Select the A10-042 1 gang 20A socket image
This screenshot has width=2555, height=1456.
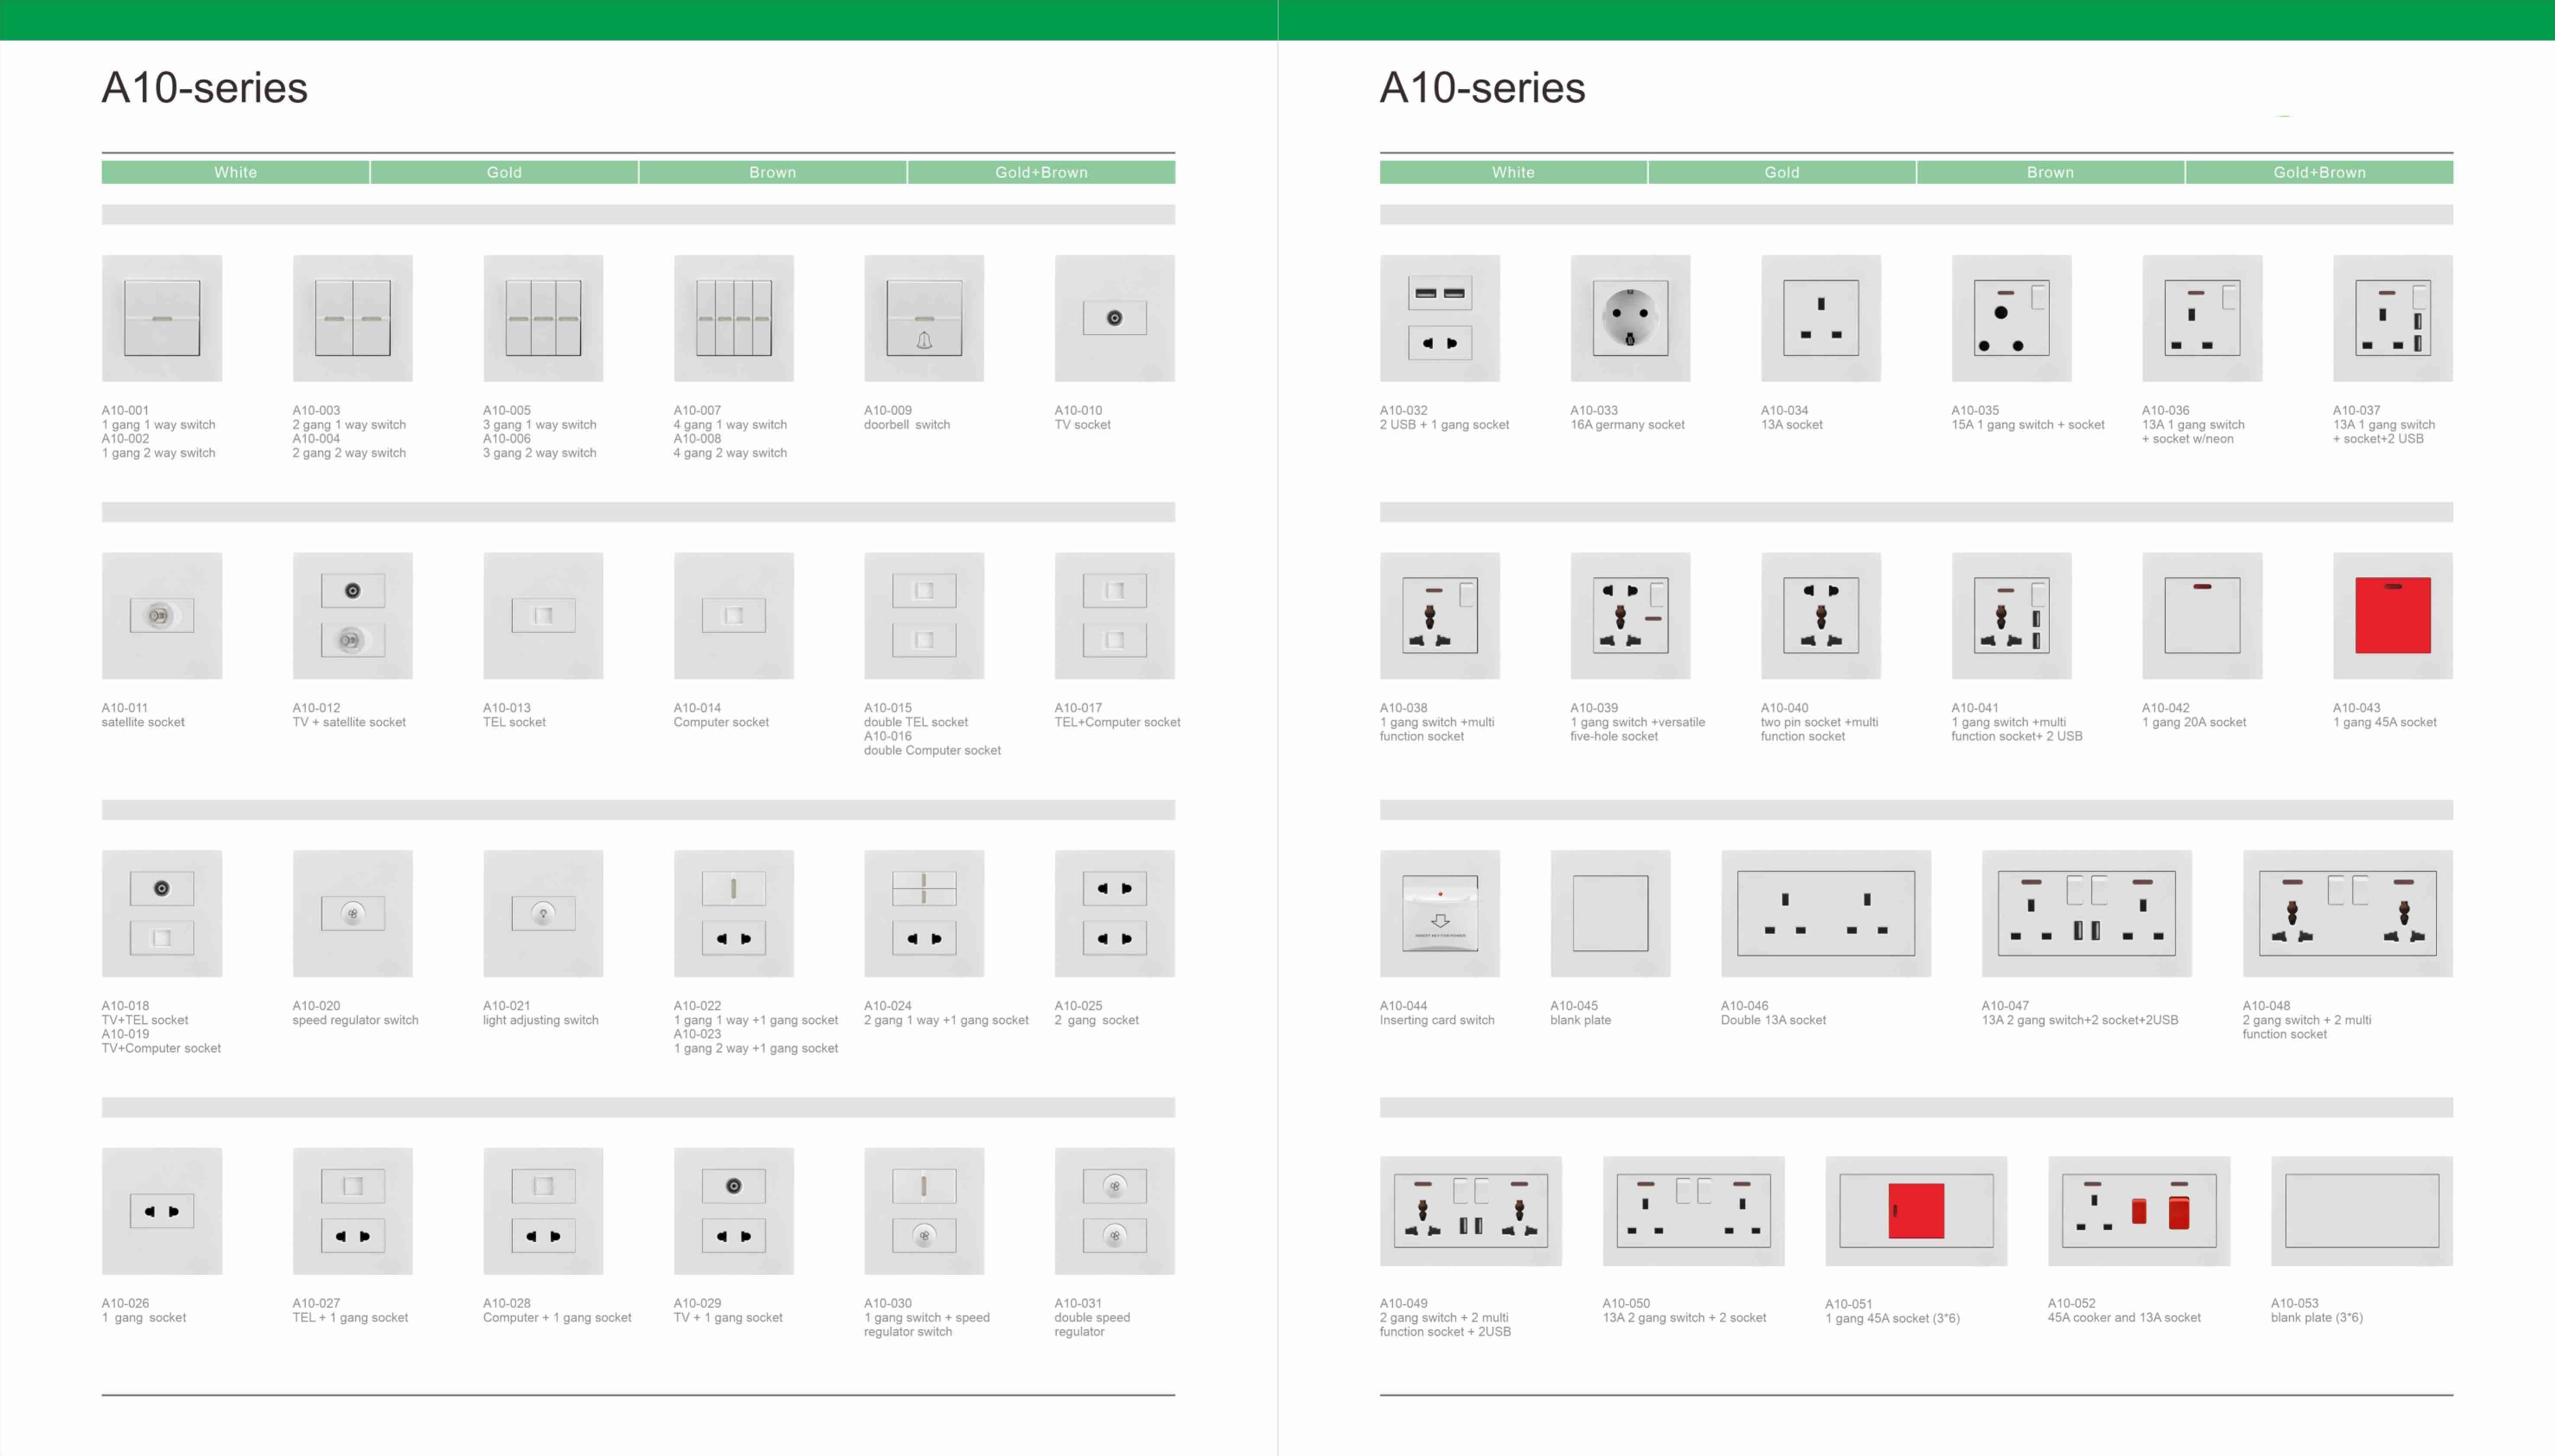2202,616
